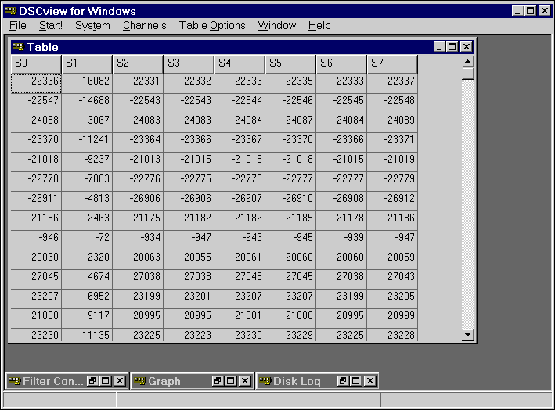Select the cell with value 20063
Image resolution: width=555 pixels, height=410 pixels.
138,260
